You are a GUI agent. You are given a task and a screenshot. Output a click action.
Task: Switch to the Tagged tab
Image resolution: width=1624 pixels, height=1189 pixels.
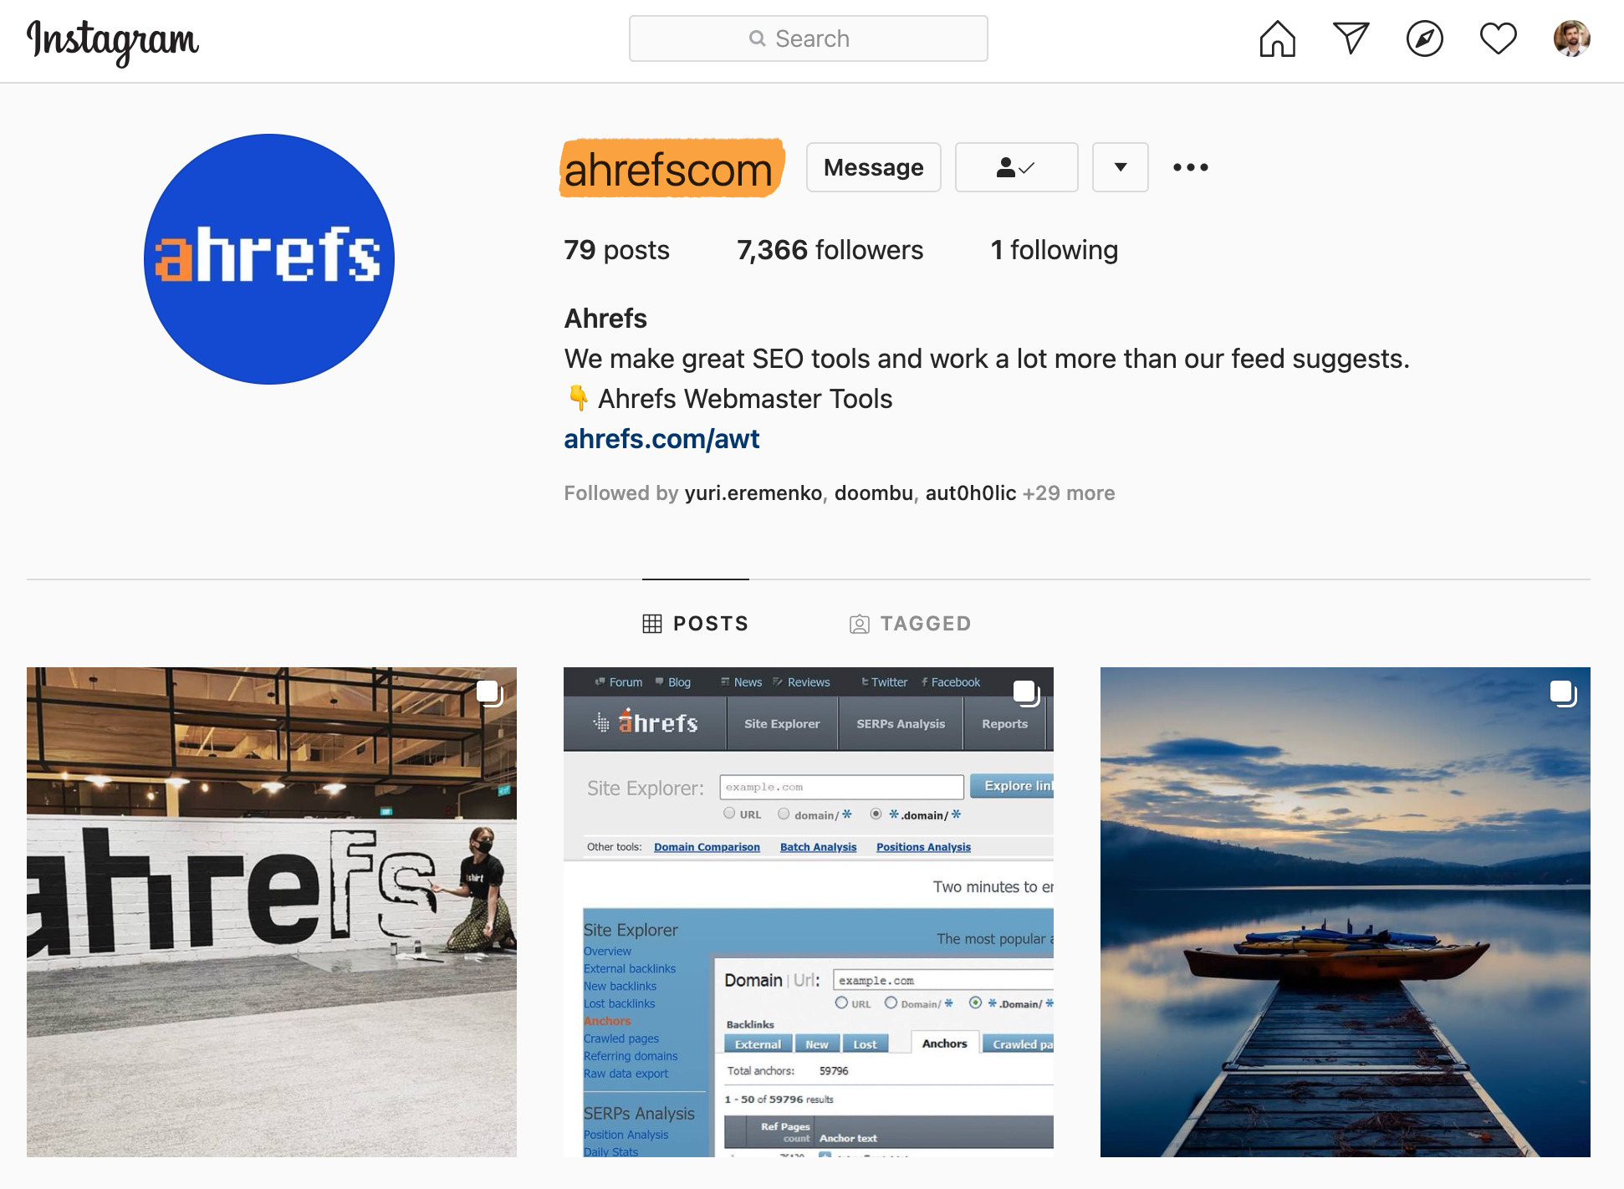click(x=910, y=624)
